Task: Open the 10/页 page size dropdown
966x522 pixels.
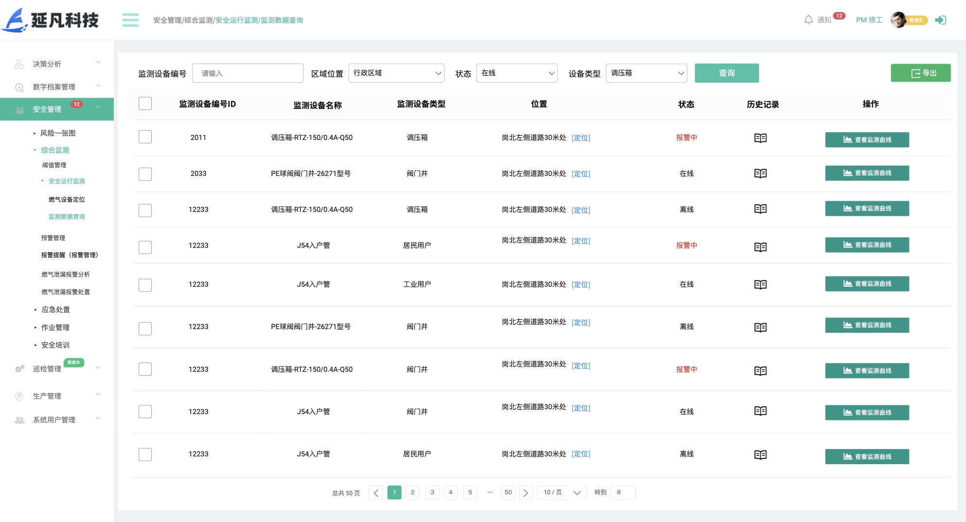Action: (x=562, y=492)
